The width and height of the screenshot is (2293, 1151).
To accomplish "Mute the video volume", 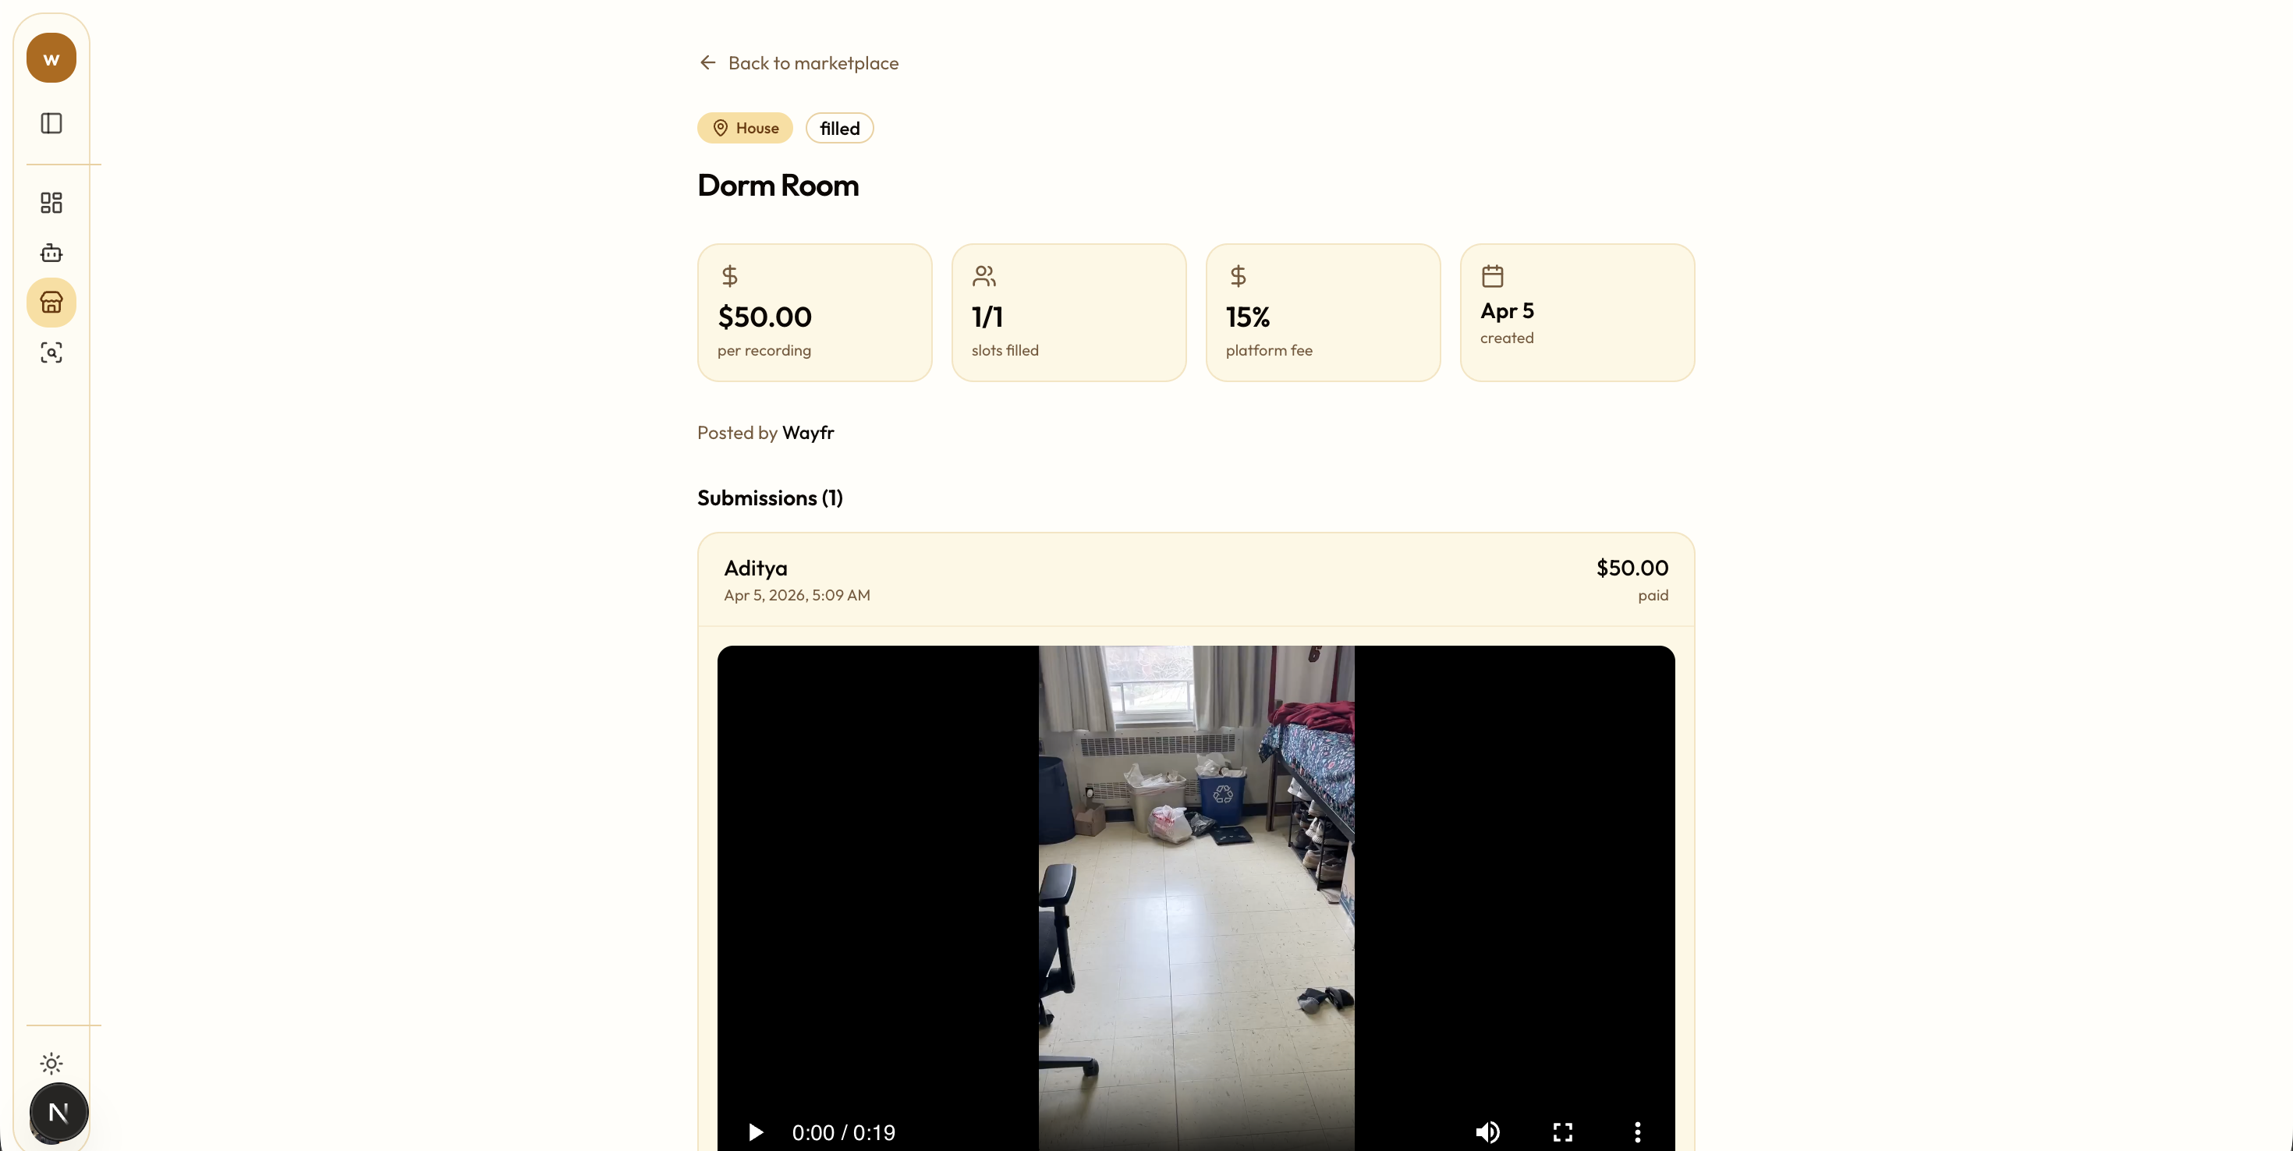I will pos(1487,1132).
